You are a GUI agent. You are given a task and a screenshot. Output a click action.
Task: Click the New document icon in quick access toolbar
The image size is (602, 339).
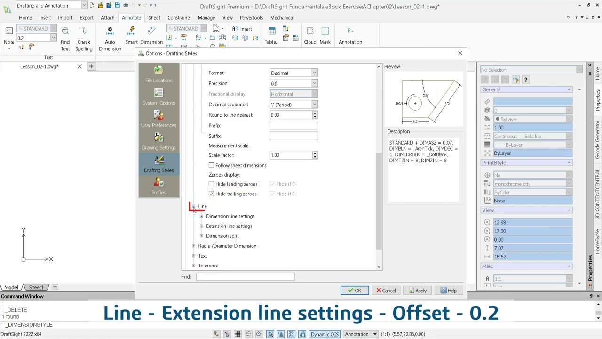[x=92, y=5]
